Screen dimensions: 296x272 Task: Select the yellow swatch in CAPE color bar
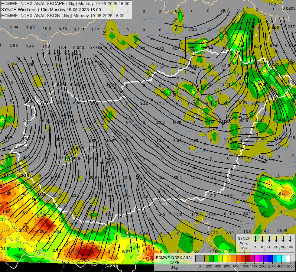point(225,258)
